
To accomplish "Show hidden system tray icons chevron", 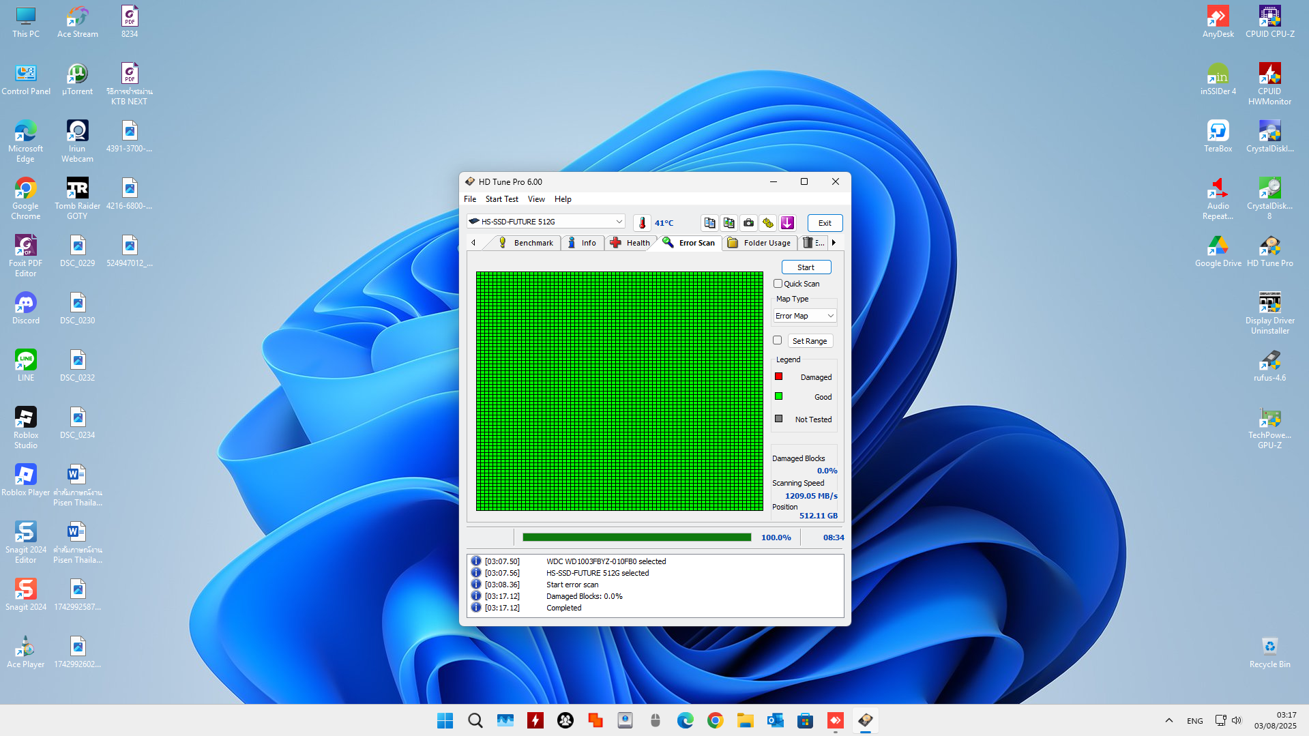I will click(1168, 720).
